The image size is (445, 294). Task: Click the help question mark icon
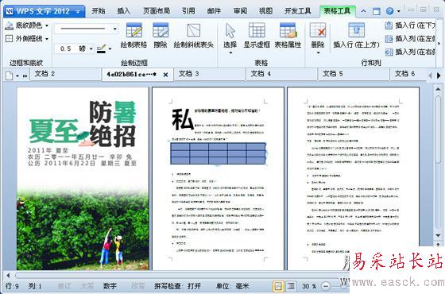(x=389, y=11)
